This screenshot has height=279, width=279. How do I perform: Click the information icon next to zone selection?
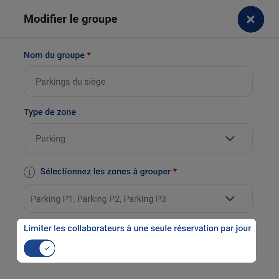point(29,172)
